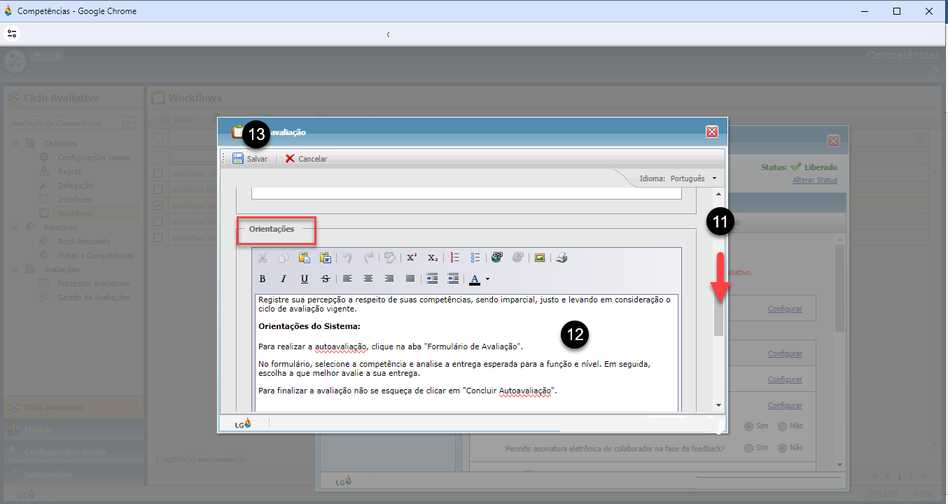Open the text color dropdown arrow
Screen dimensions: 948x504
click(487, 279)
